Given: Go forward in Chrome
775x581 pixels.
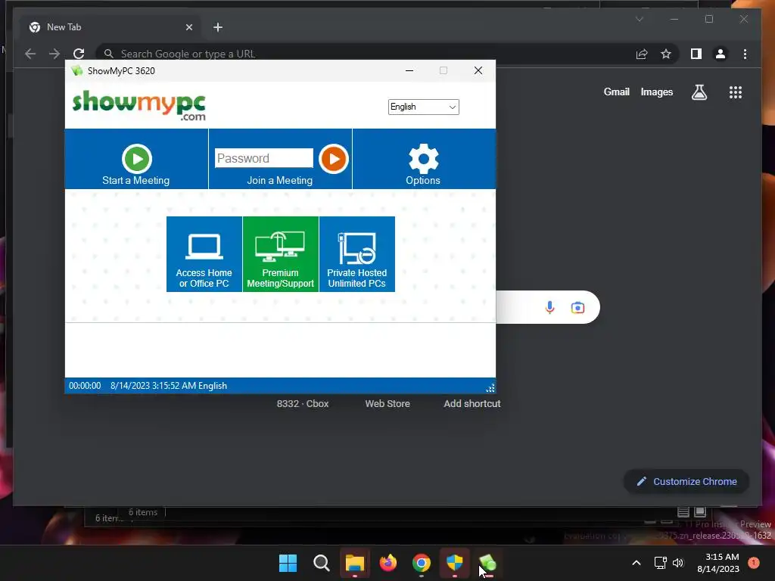Looking at the screenshot, I should (x=54, y=54).
